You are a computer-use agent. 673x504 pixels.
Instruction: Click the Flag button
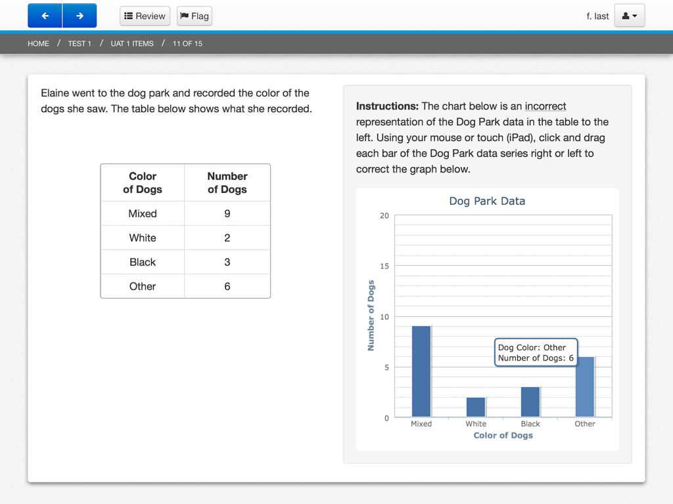point(194,16)
